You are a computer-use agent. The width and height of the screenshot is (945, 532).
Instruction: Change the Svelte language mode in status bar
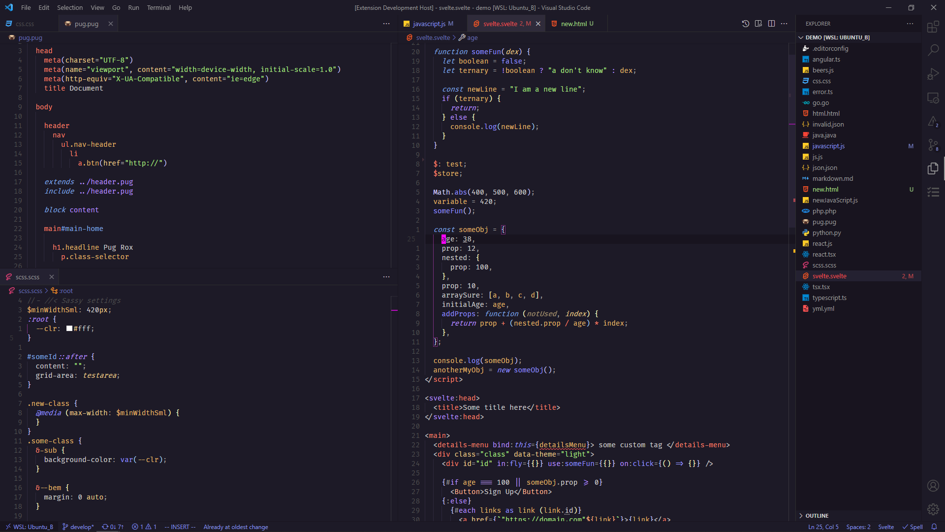[x=885, y=527]
